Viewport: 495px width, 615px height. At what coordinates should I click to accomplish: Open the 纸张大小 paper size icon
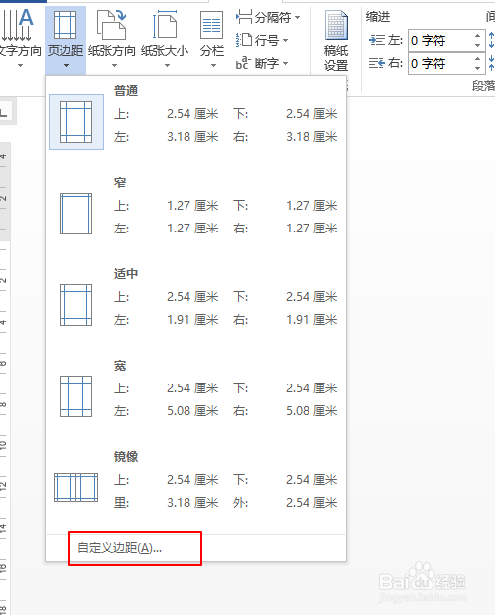click(x=165, y=25)
